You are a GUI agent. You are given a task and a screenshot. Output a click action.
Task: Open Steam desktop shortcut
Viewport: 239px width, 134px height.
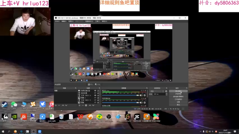tap(4, 105)
